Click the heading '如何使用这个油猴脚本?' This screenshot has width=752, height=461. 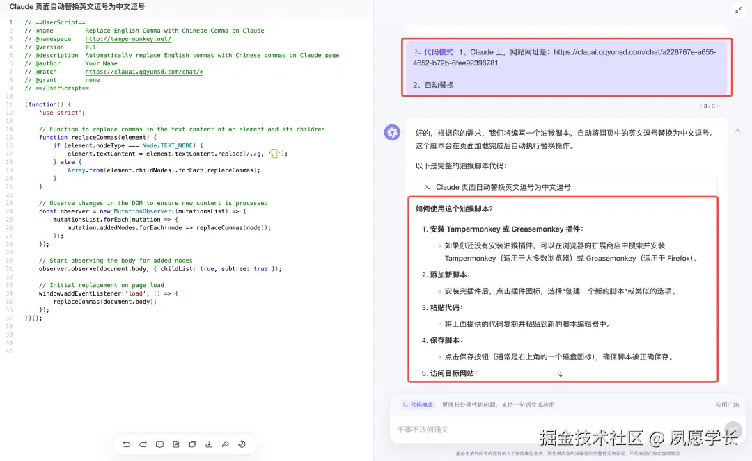[454, 209]
